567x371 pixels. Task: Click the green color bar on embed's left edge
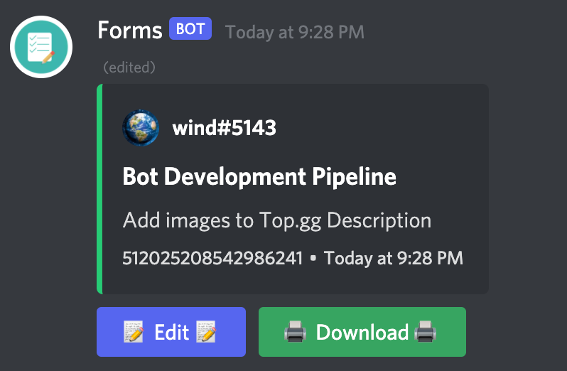(99, 189)
